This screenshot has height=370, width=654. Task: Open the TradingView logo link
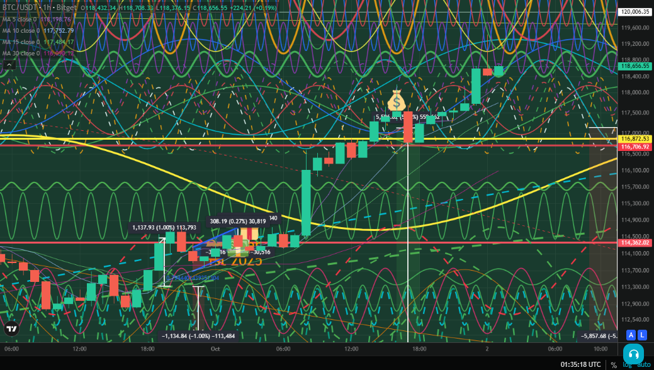(x=12, y=330)
